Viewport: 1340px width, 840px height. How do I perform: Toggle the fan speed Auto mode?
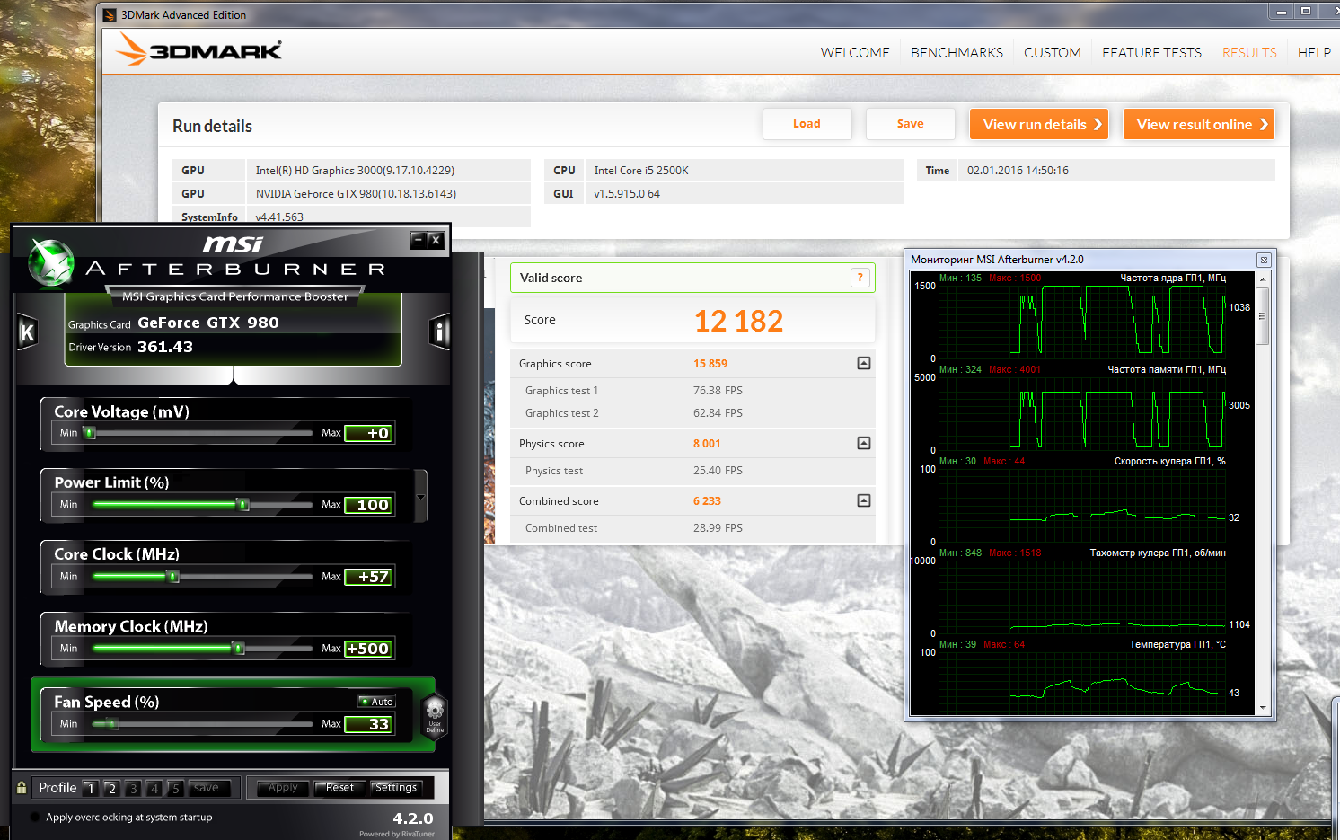tap(376, 702)
